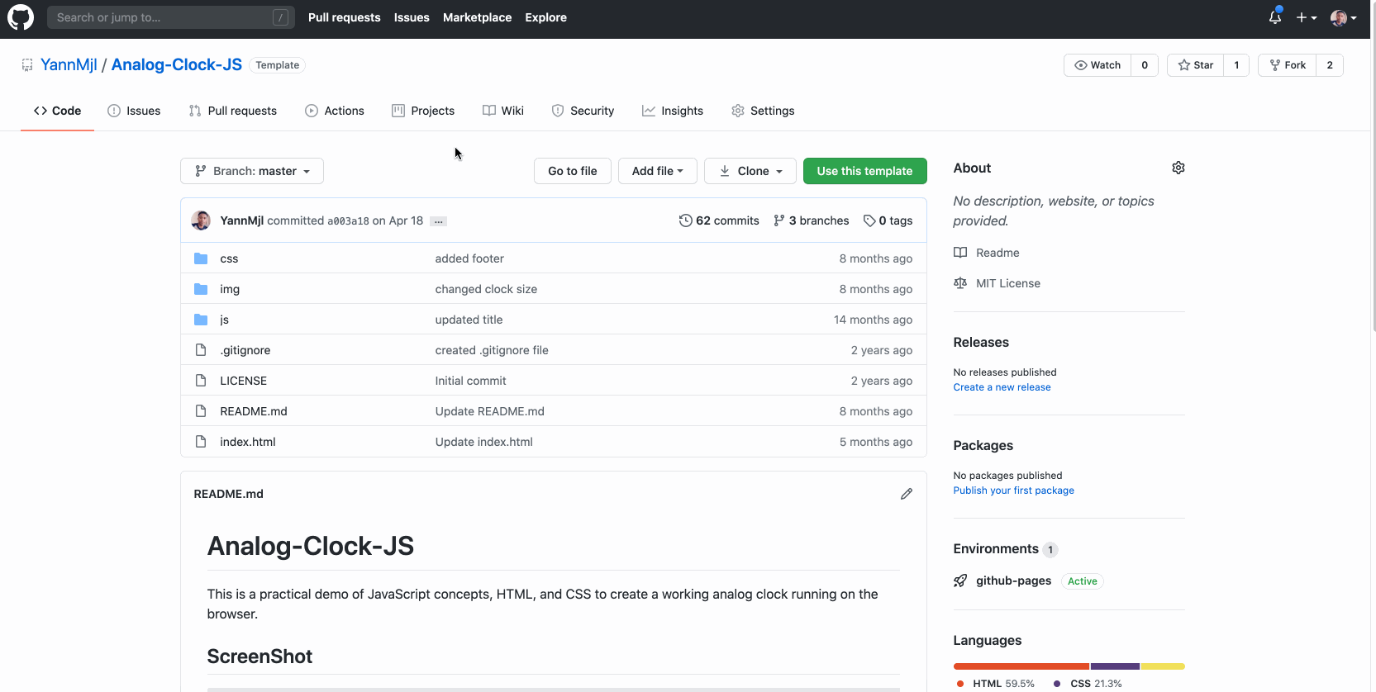Click Use this template button
This screenshot has width=1376, height=692.
pyautogui.click(x=865, y=171)
